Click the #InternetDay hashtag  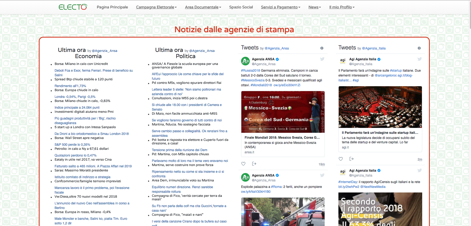pos(348,182)
